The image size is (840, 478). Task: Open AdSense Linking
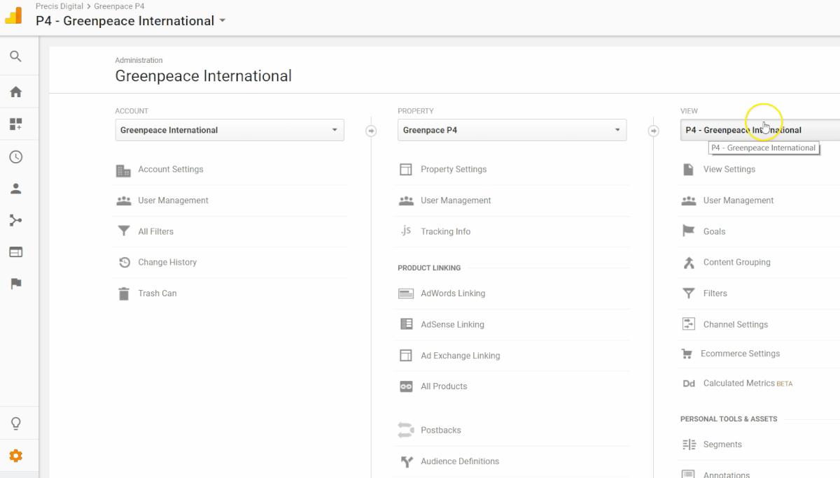452,324
